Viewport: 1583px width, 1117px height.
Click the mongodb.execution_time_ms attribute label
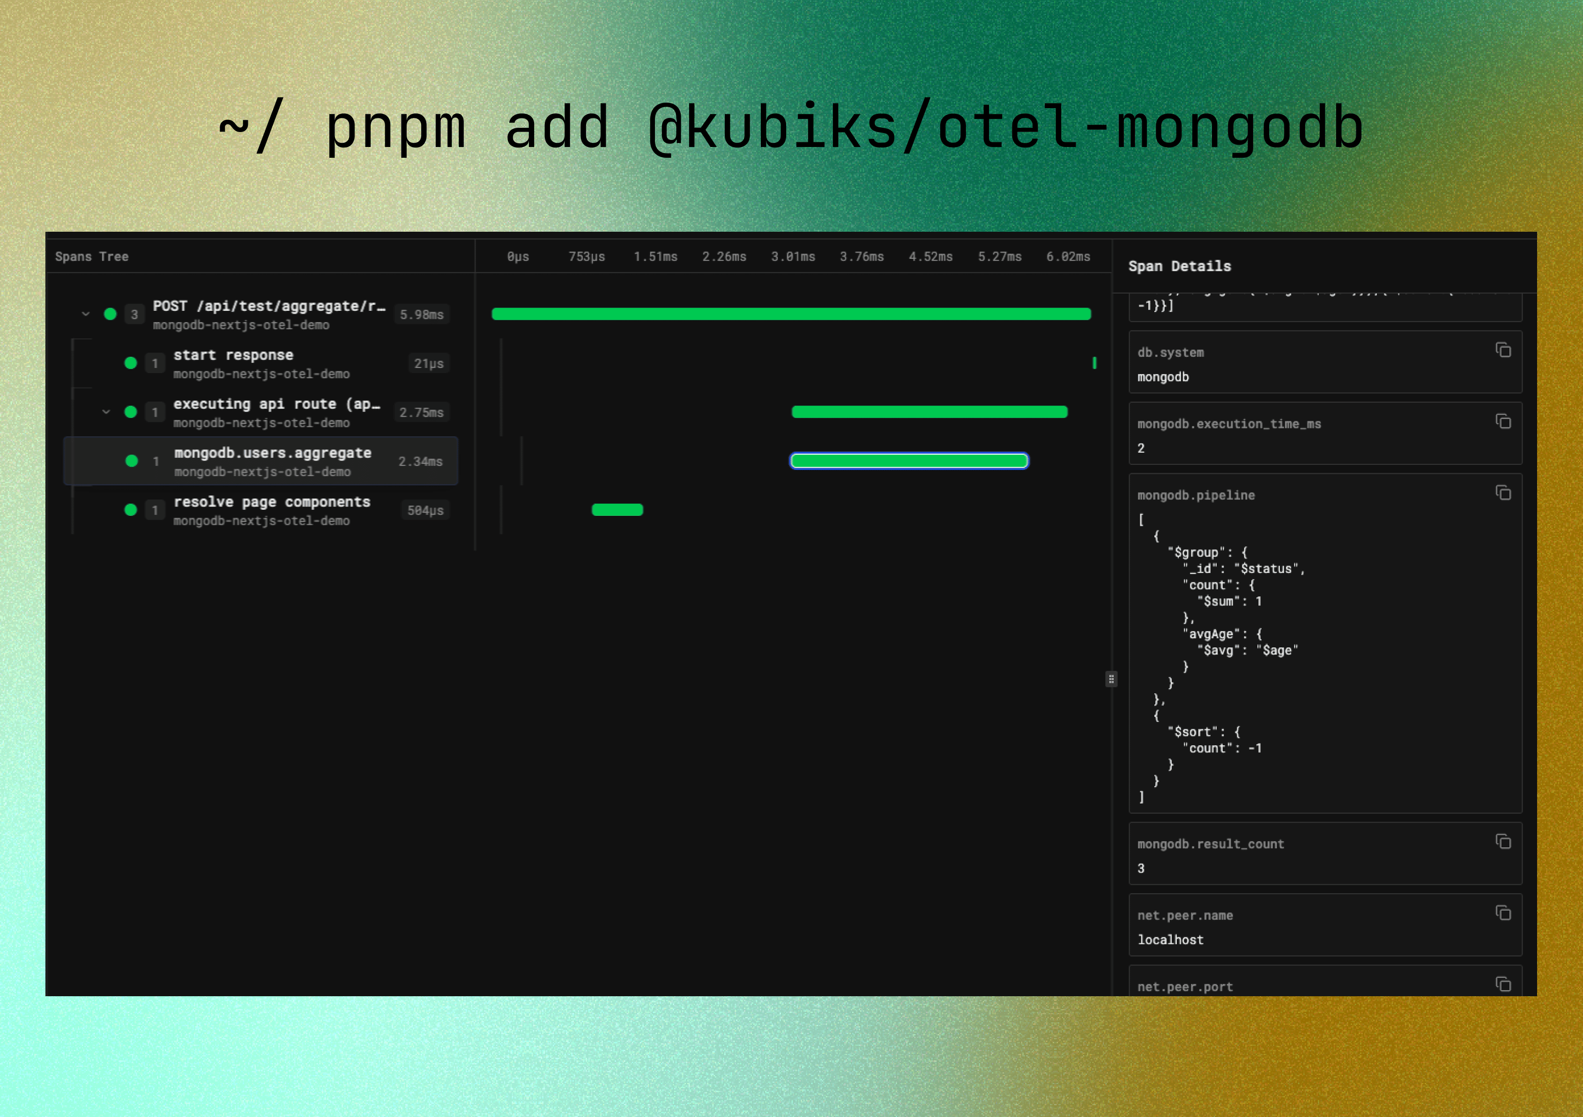click(x=1229, y=424)
